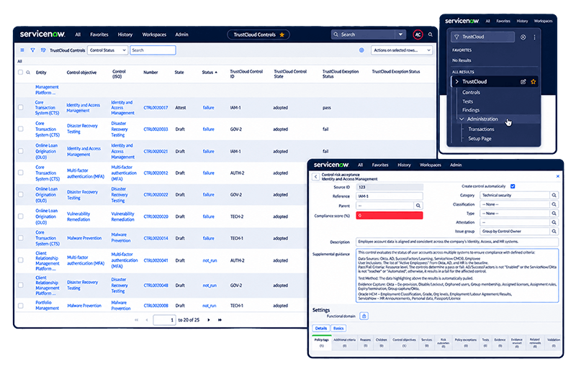Check row CTRL0020021 checkbox

click(x=21, y=151)
